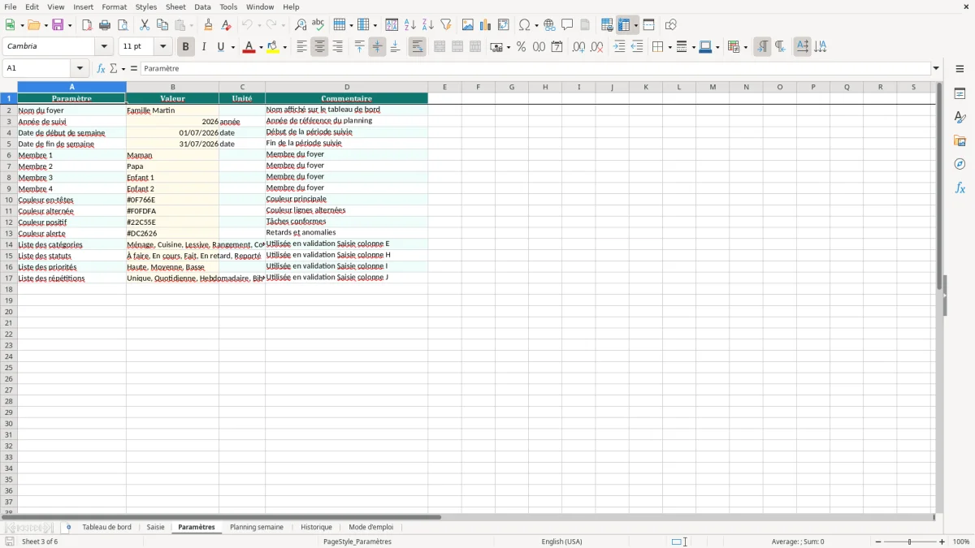Insert a hyperlink using the globe icon

click(550, 25)
